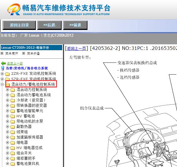
Task: Click the 冷却液（逆变器）folder icon
Action: (x=13, y=100)
